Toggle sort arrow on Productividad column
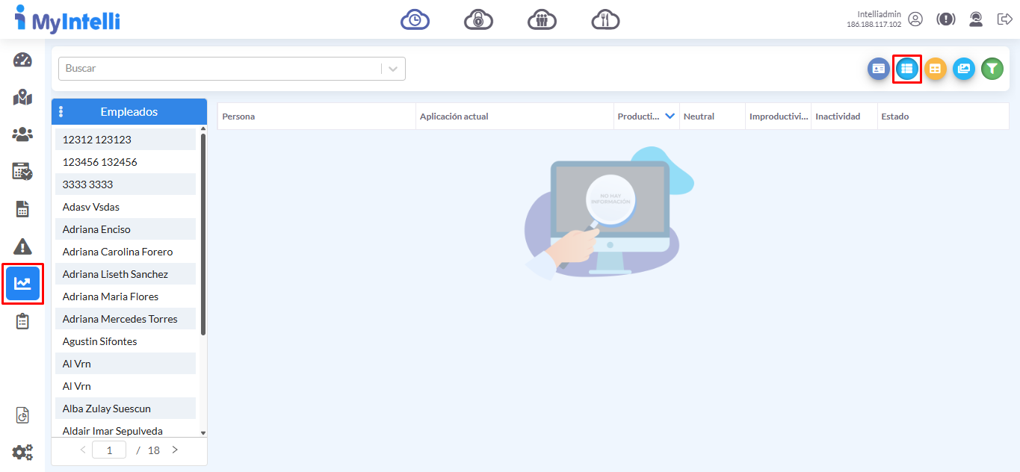This screenshot has width=1020, height=472. pos(670,116)
